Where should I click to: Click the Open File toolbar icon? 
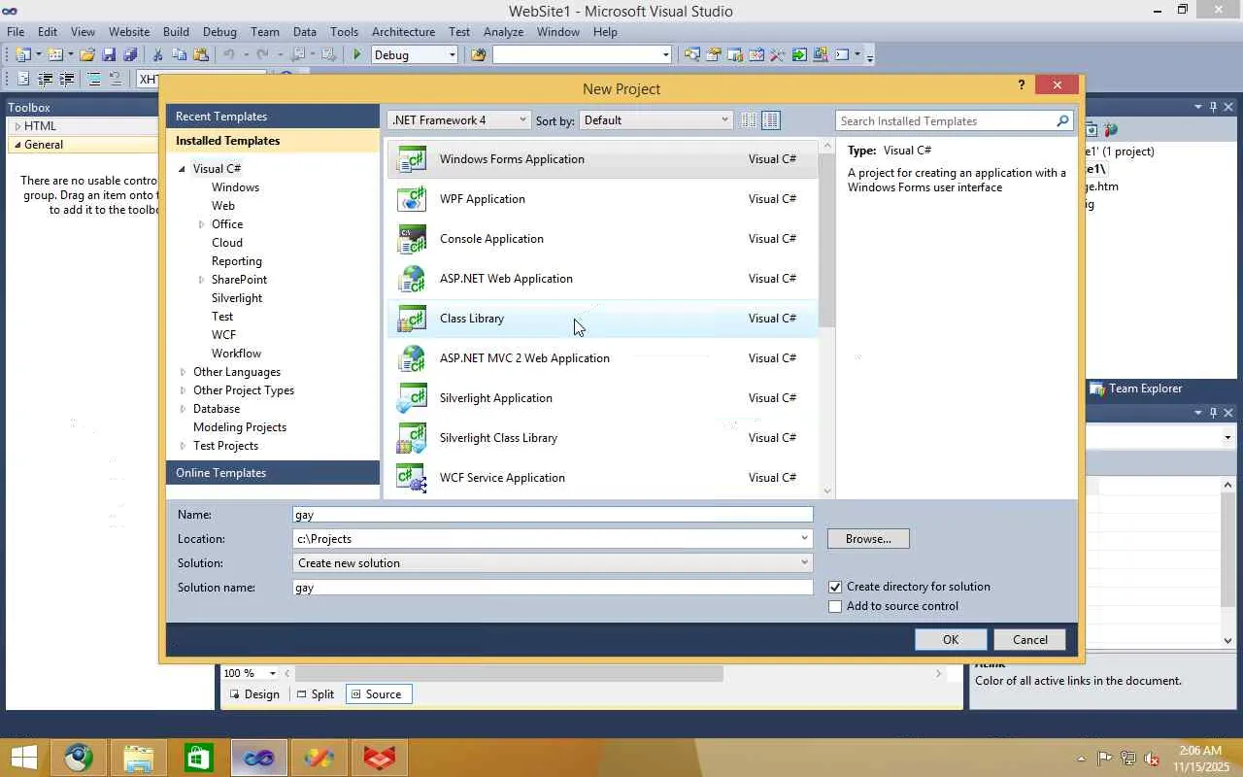(87, 55)
